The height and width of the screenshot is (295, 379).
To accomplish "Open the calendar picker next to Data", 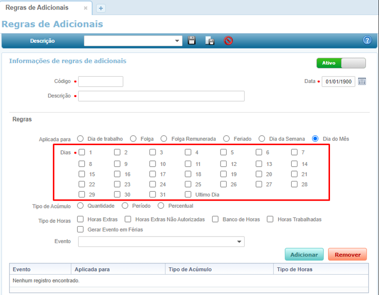I will [362, 82].
